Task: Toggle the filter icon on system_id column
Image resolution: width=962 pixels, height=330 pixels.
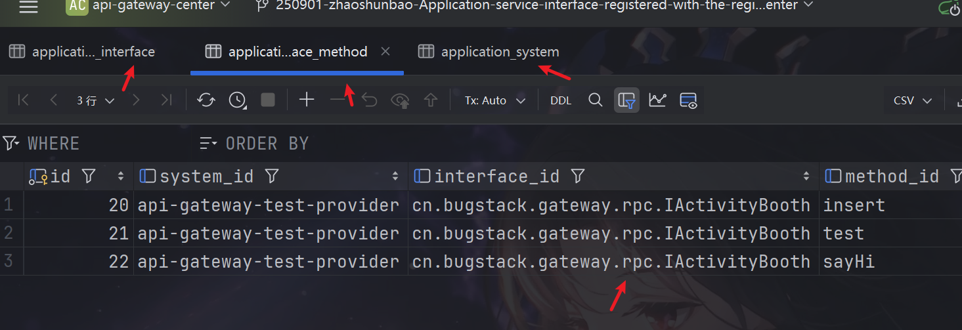Action: pyautogui.click(x=271, y=176)
